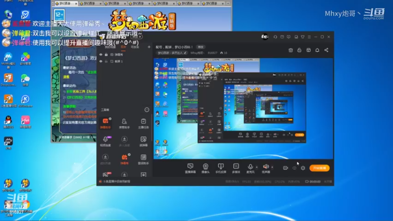Edit the 梦幻西游 category tag
The height and width of the screenshot is (221, 393).
click(x=172, y=53)
